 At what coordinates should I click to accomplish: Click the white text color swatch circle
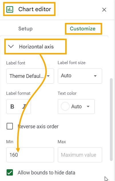pos(65,106)
